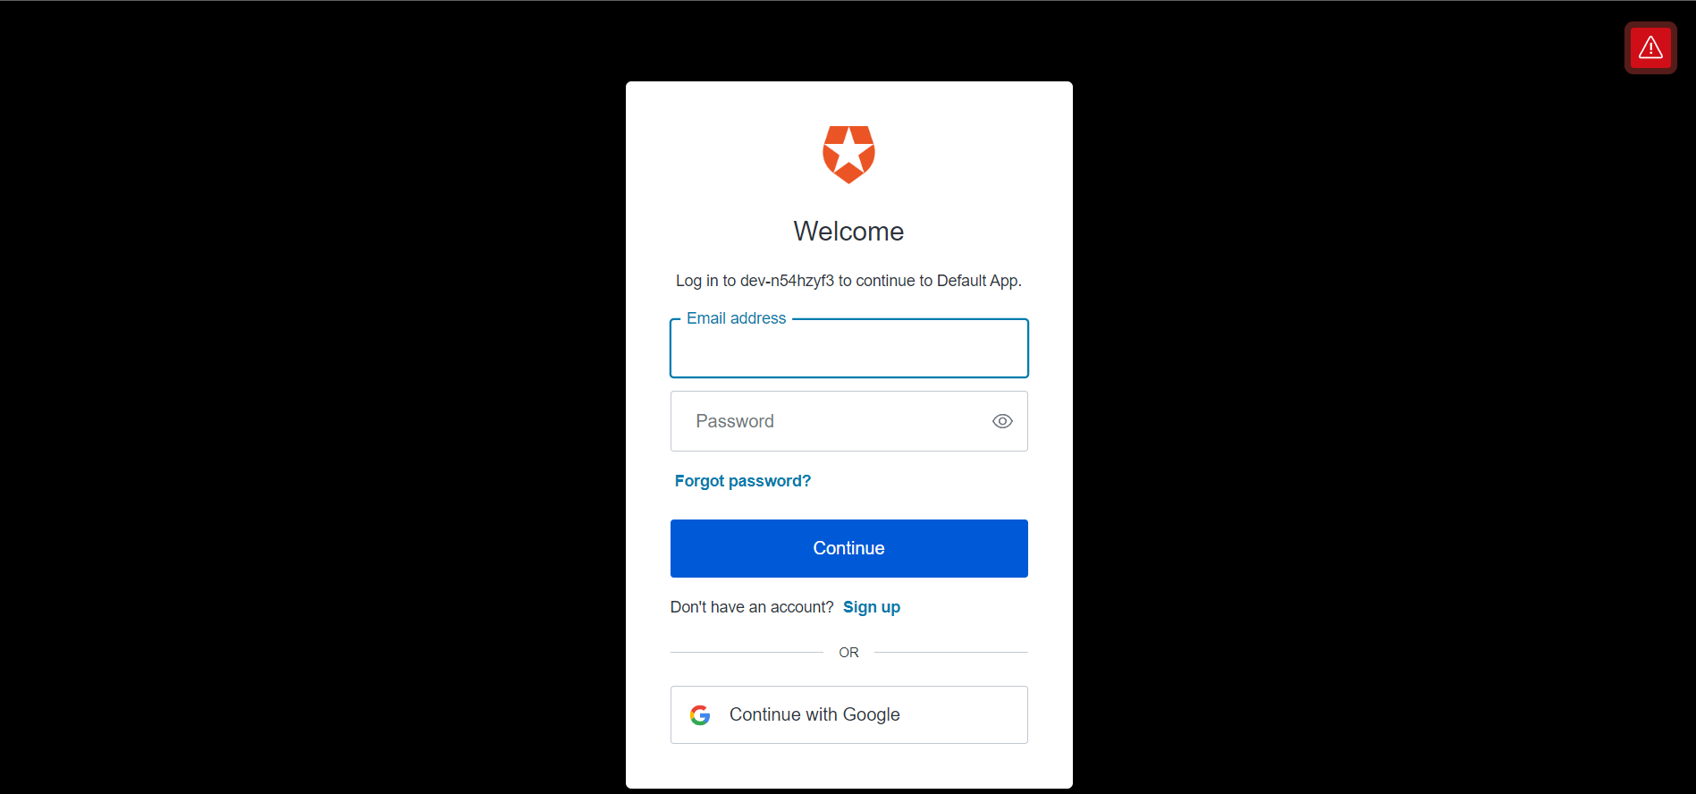Click the red warning triangle icon

click(1650, 47)
